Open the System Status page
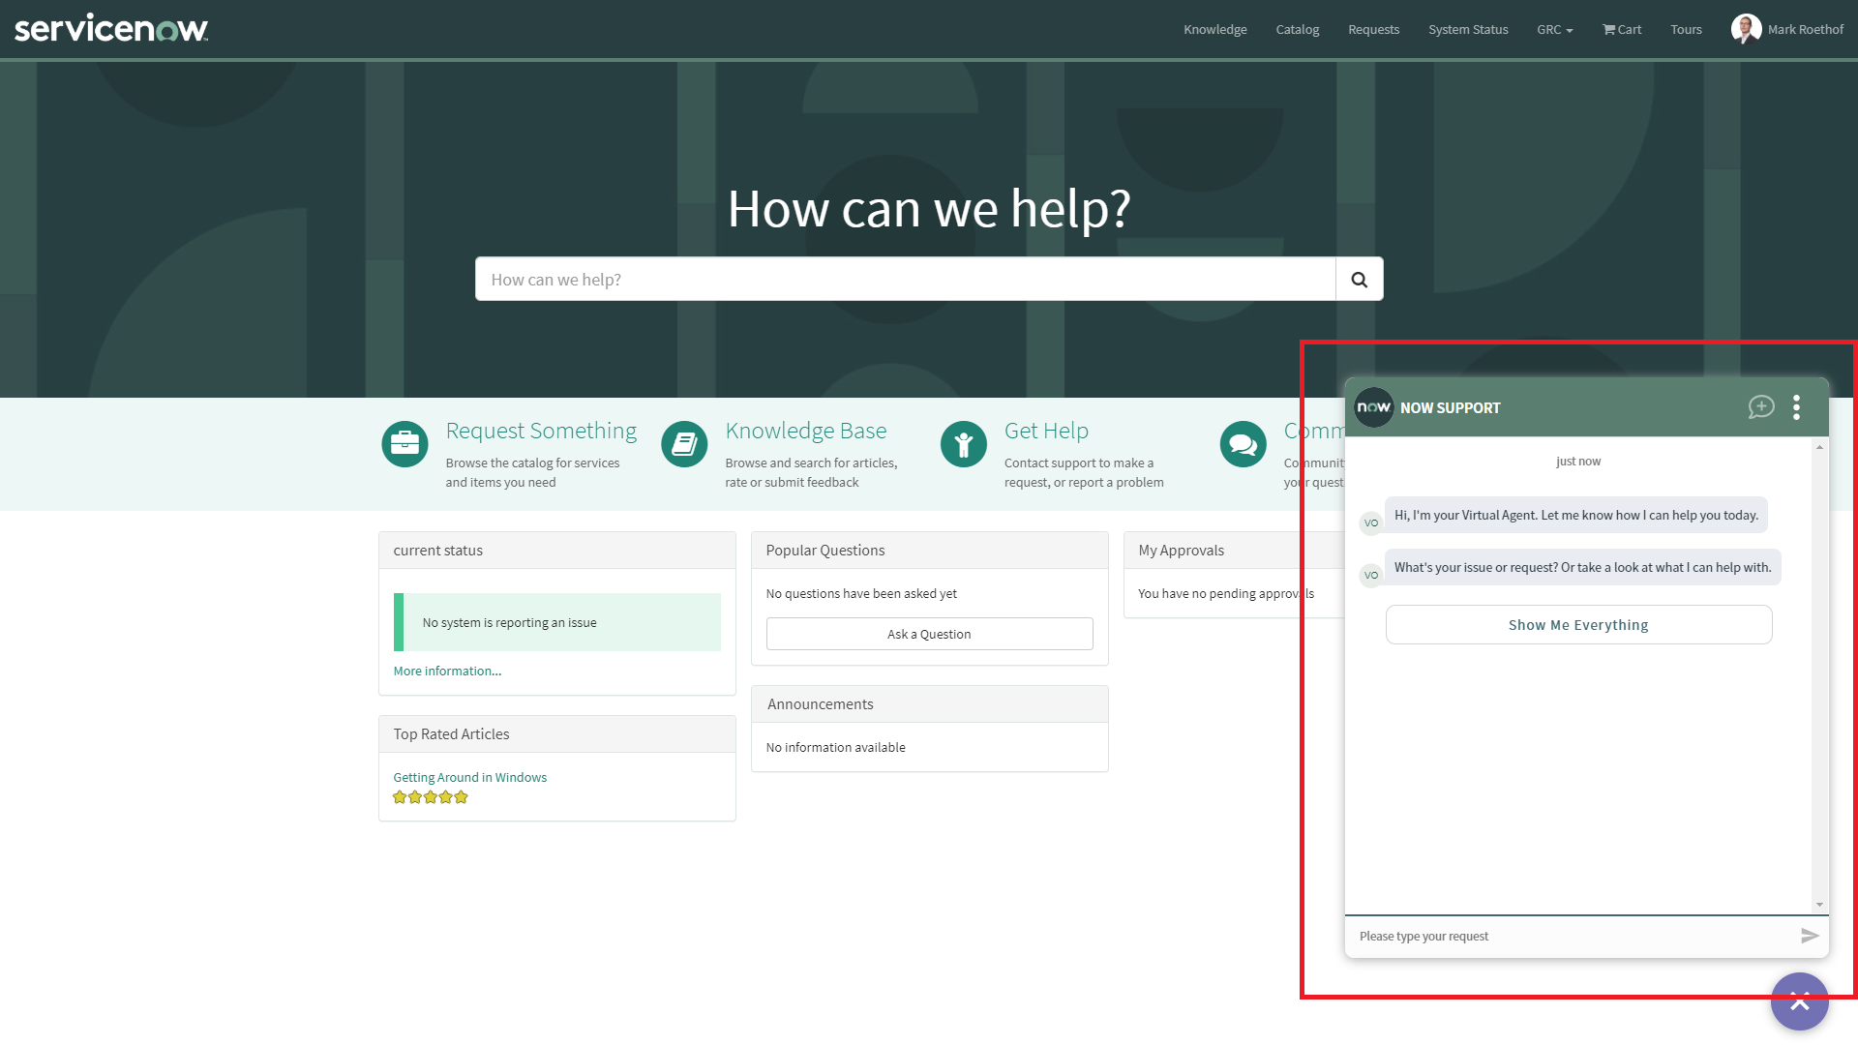Image resolution: width=1858 pixels, height=1045 pixels. point(1468,29)
